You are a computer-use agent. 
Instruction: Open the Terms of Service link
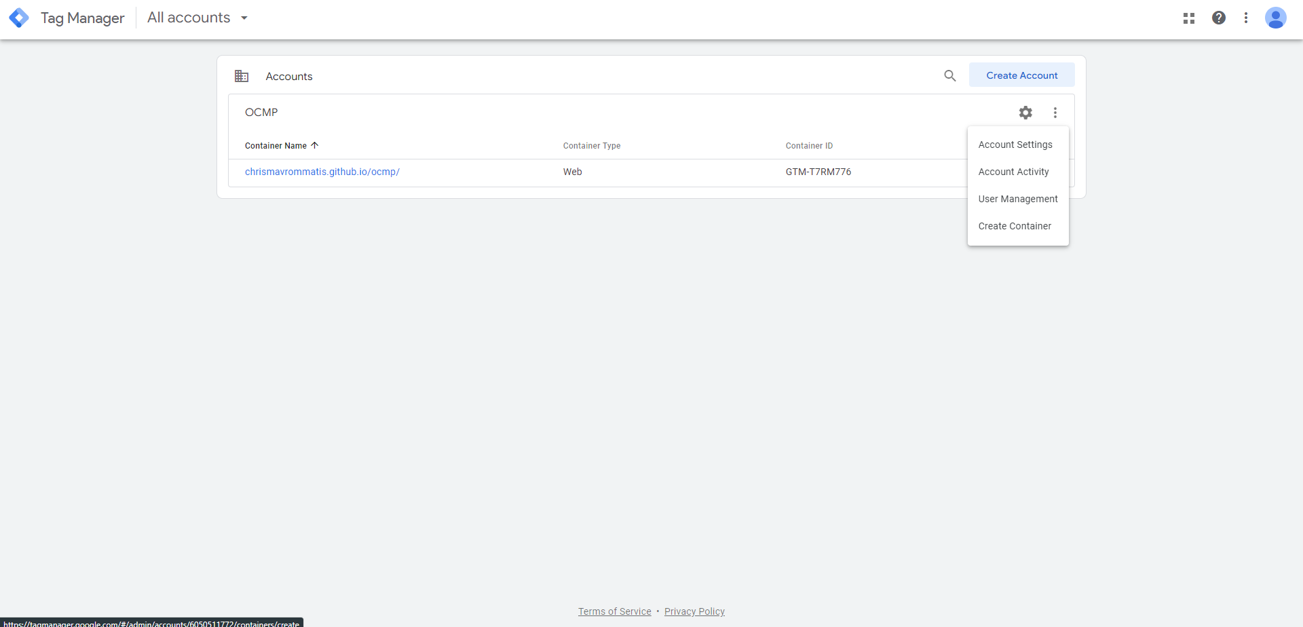(x=615, y=611)
